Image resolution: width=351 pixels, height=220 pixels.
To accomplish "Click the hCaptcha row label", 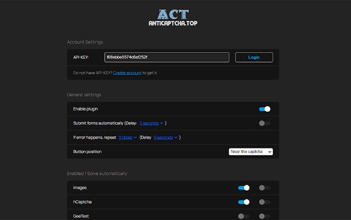I will (x=82, y=202).
